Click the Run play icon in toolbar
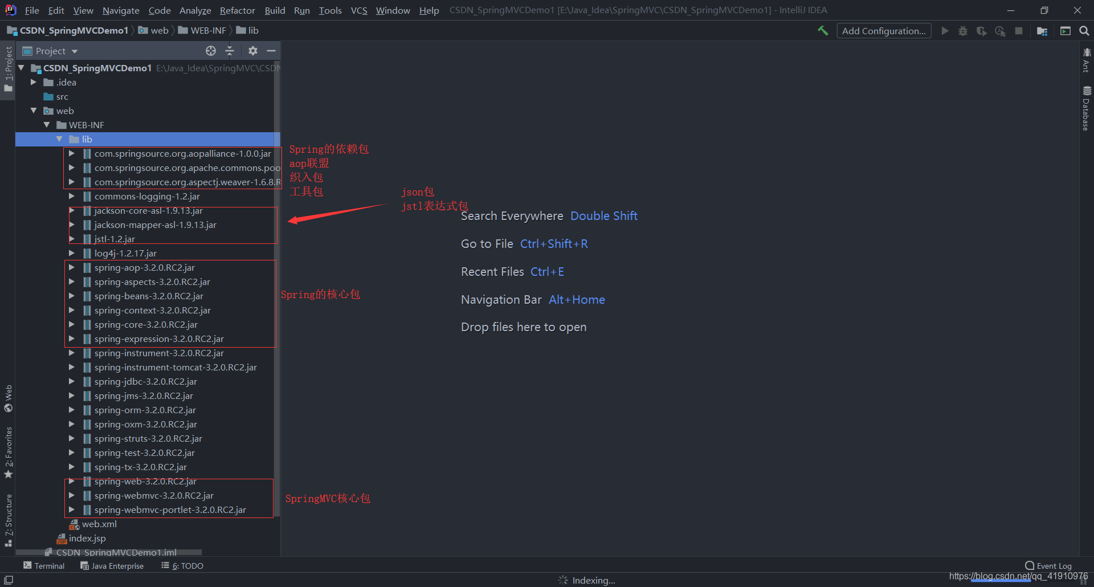 [945, 31]
